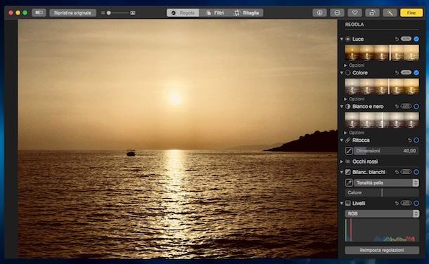Adjust the Luce thumbnail strip slider
Viewport: 429px width, 264px height.
(382, 53)
